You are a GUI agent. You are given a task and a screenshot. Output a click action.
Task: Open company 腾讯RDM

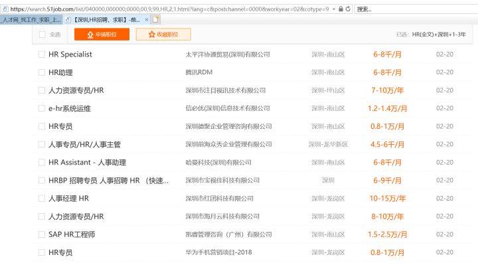tap(199, 72)
